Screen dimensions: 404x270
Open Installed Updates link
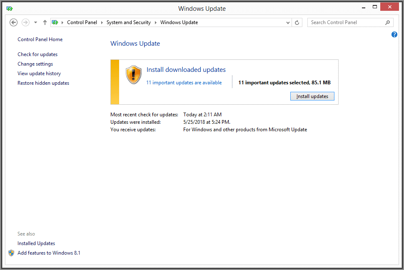point(36,243)
